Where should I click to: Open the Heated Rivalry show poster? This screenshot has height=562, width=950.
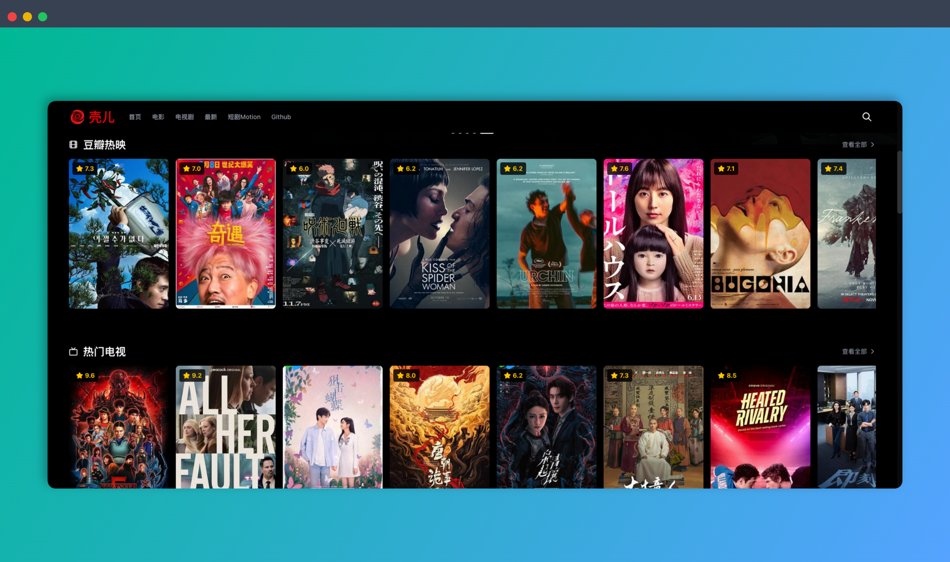click(760, 426)
